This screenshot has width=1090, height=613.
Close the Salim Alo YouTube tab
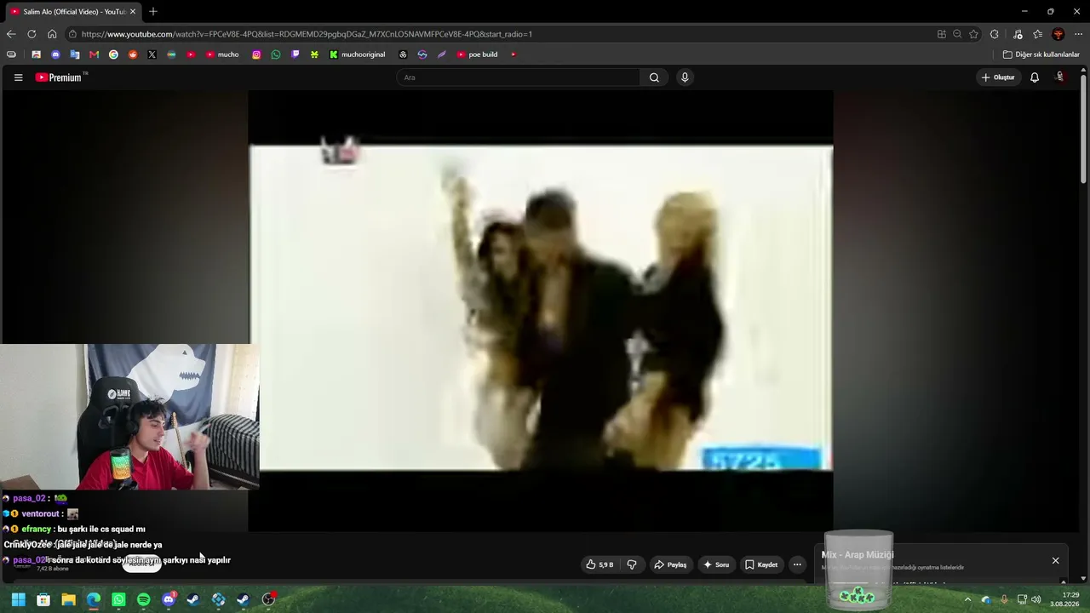point(133,12)
